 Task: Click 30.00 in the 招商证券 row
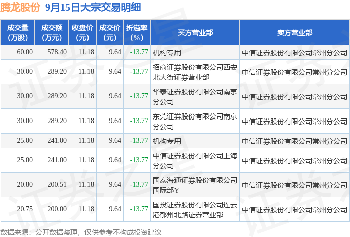[25, 72]
